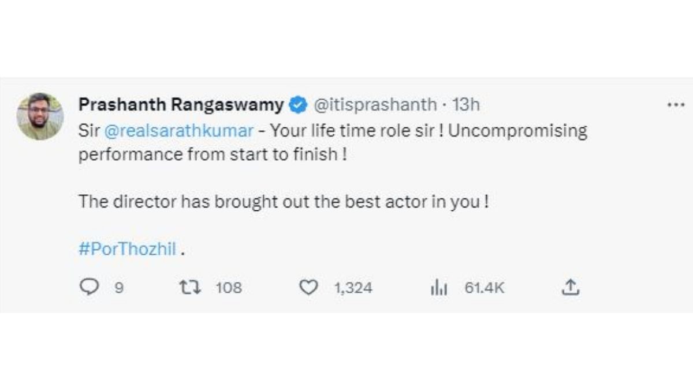Open the three-dot more options menu
The width and height of the screenshot is (693, 389).
676,105
